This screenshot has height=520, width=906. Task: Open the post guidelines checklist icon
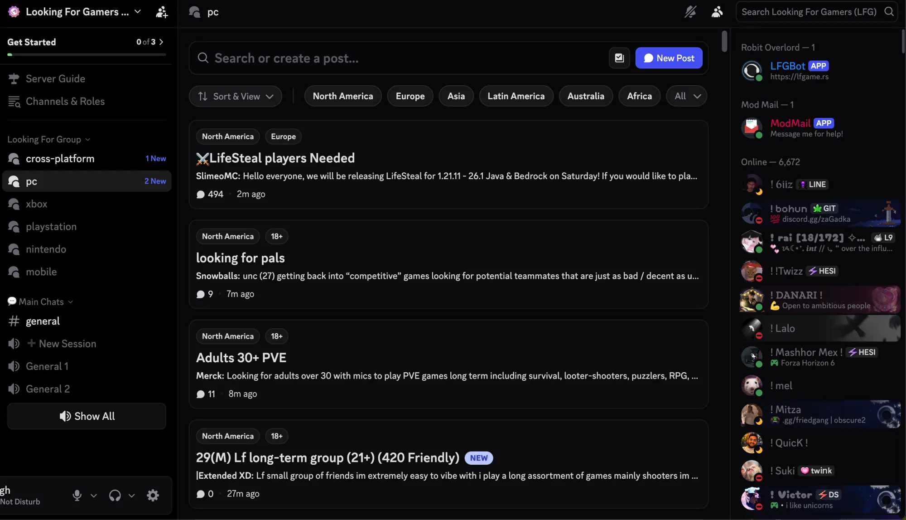tap(619, 58)
